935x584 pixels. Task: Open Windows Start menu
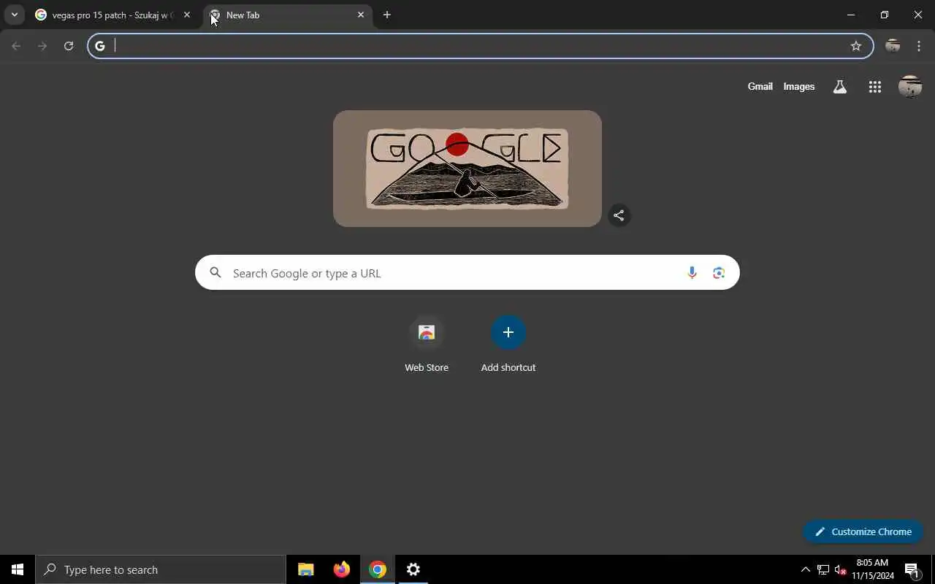[18, 569]
